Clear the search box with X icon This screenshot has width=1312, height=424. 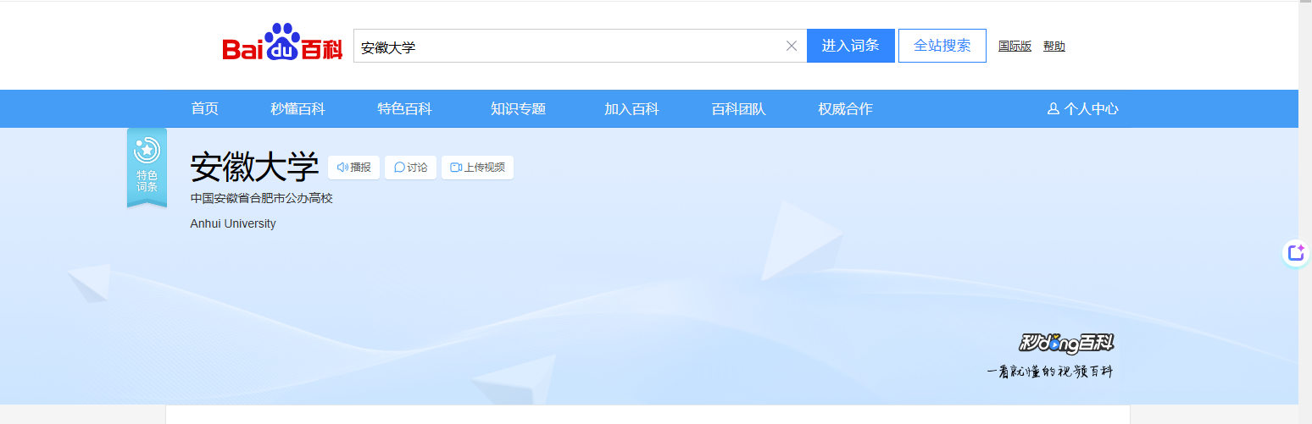(792, 47)
